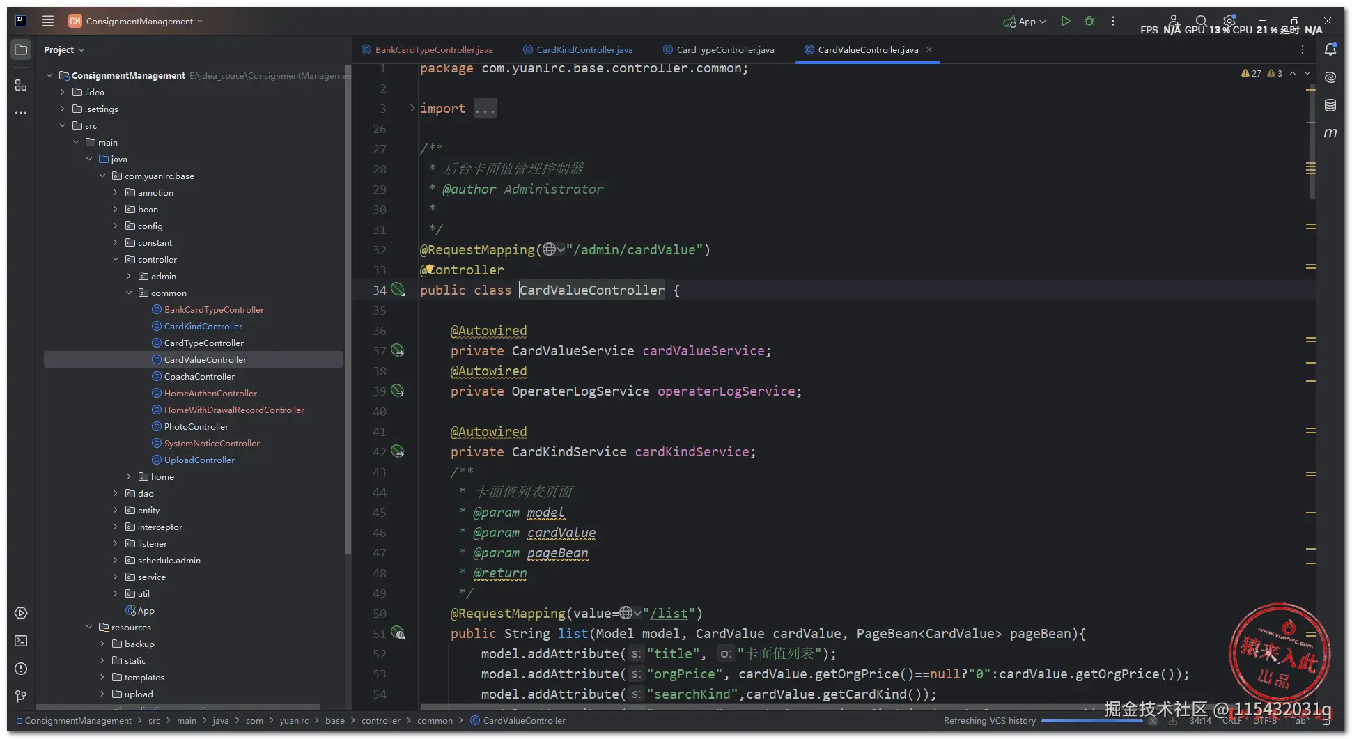Open URL globe dropdown on line 32
Viewport: 1352px width, 739px height.
(554, 249)
